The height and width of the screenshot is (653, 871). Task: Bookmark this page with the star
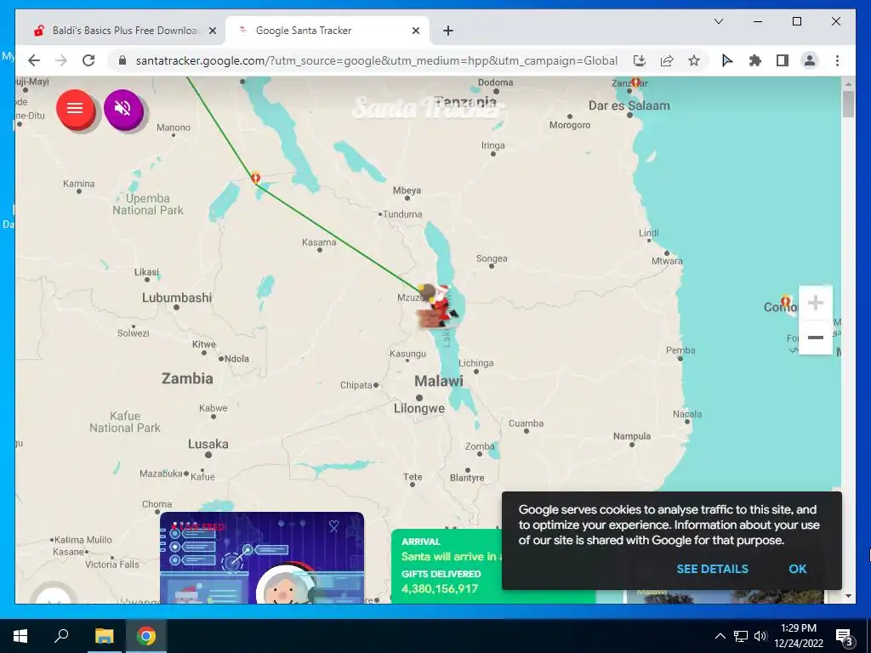694,60
